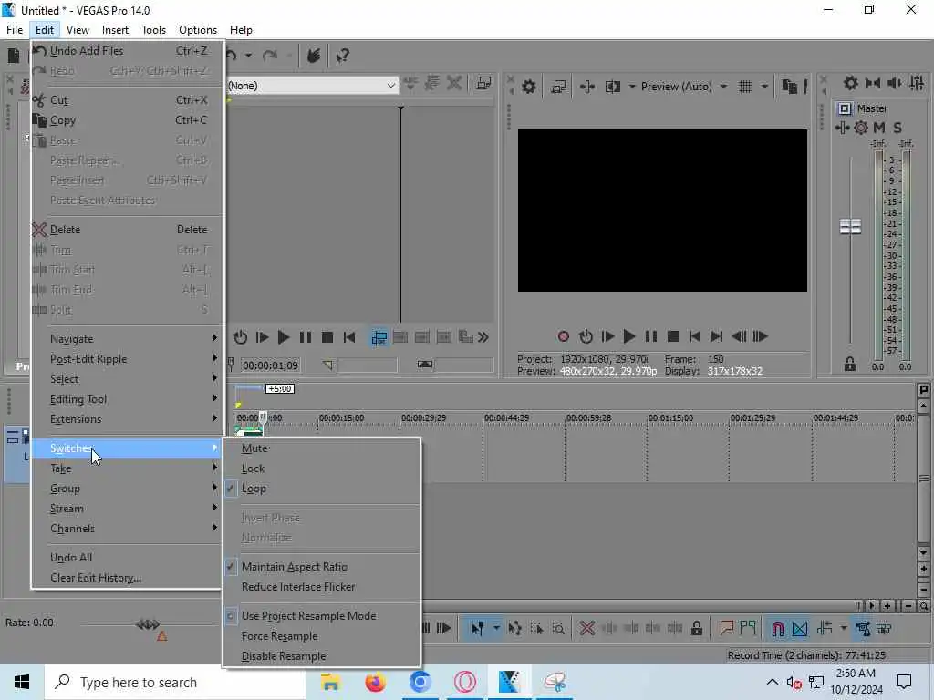Click Pause in video preview transport

click(651, 337)
